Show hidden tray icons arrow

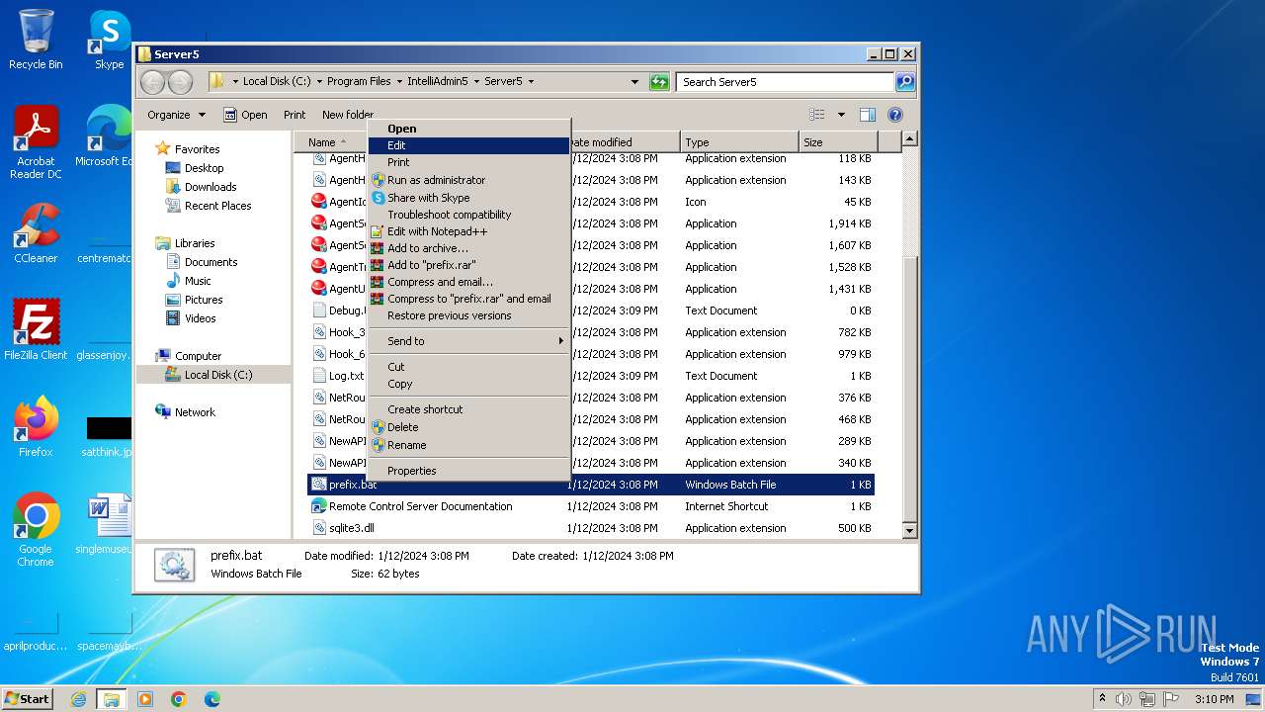coord(1102,699)
